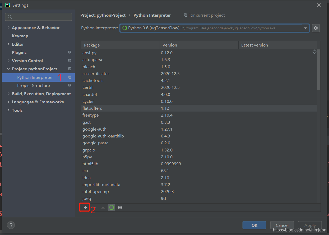Click the upgrade package arrow icon
329x235 pixels.
103,208
